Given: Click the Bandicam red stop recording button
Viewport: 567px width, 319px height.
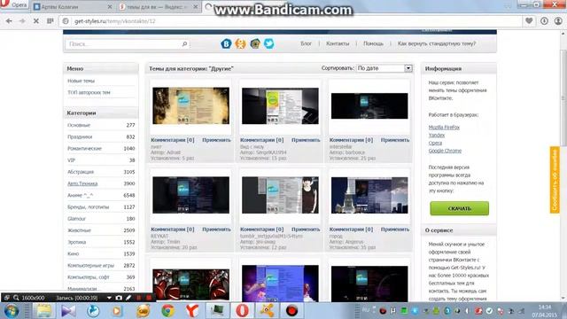Looking at the screenshot, I should tap(149, 298).
